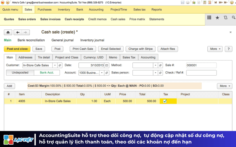
Task: Open Favorites star in tools panel
Action: tap(217, 18)
